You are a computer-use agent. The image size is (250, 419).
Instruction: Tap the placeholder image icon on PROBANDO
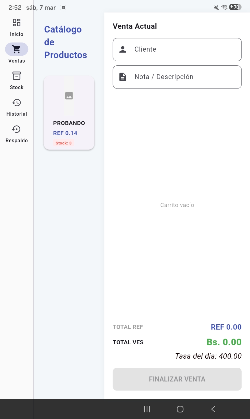click(69, 96)
